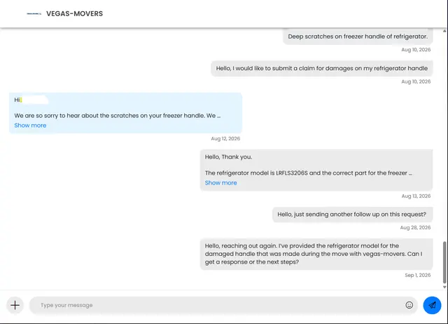Expand 'Show more' in refrigerator model message

tap(221, 182)
